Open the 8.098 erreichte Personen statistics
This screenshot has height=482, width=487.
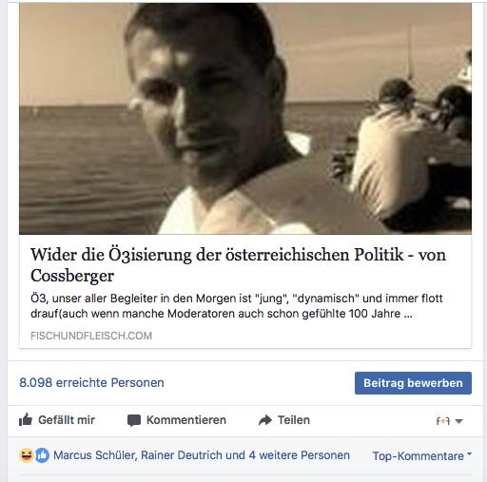[x=91, y=383]
